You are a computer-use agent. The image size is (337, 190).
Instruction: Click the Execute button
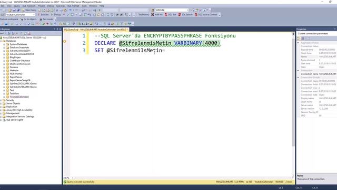point(43,15)
